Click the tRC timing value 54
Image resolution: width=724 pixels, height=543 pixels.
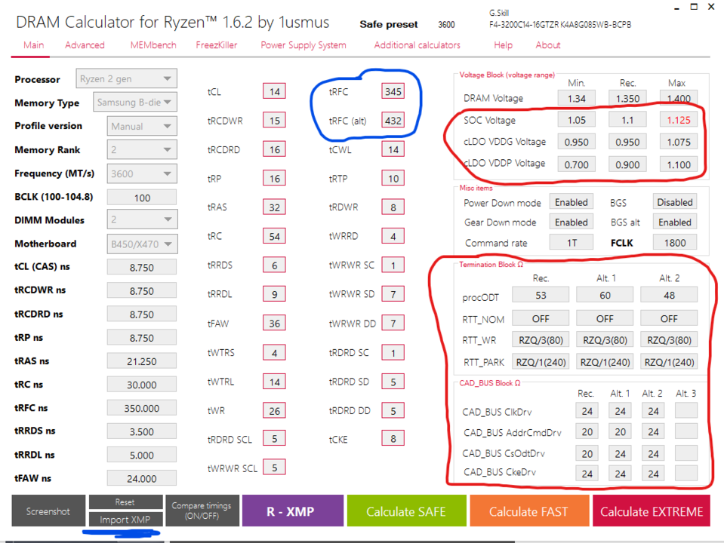(275, 236)
